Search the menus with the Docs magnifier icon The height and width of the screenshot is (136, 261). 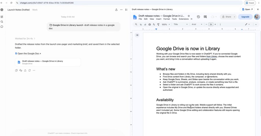(136, 24)
